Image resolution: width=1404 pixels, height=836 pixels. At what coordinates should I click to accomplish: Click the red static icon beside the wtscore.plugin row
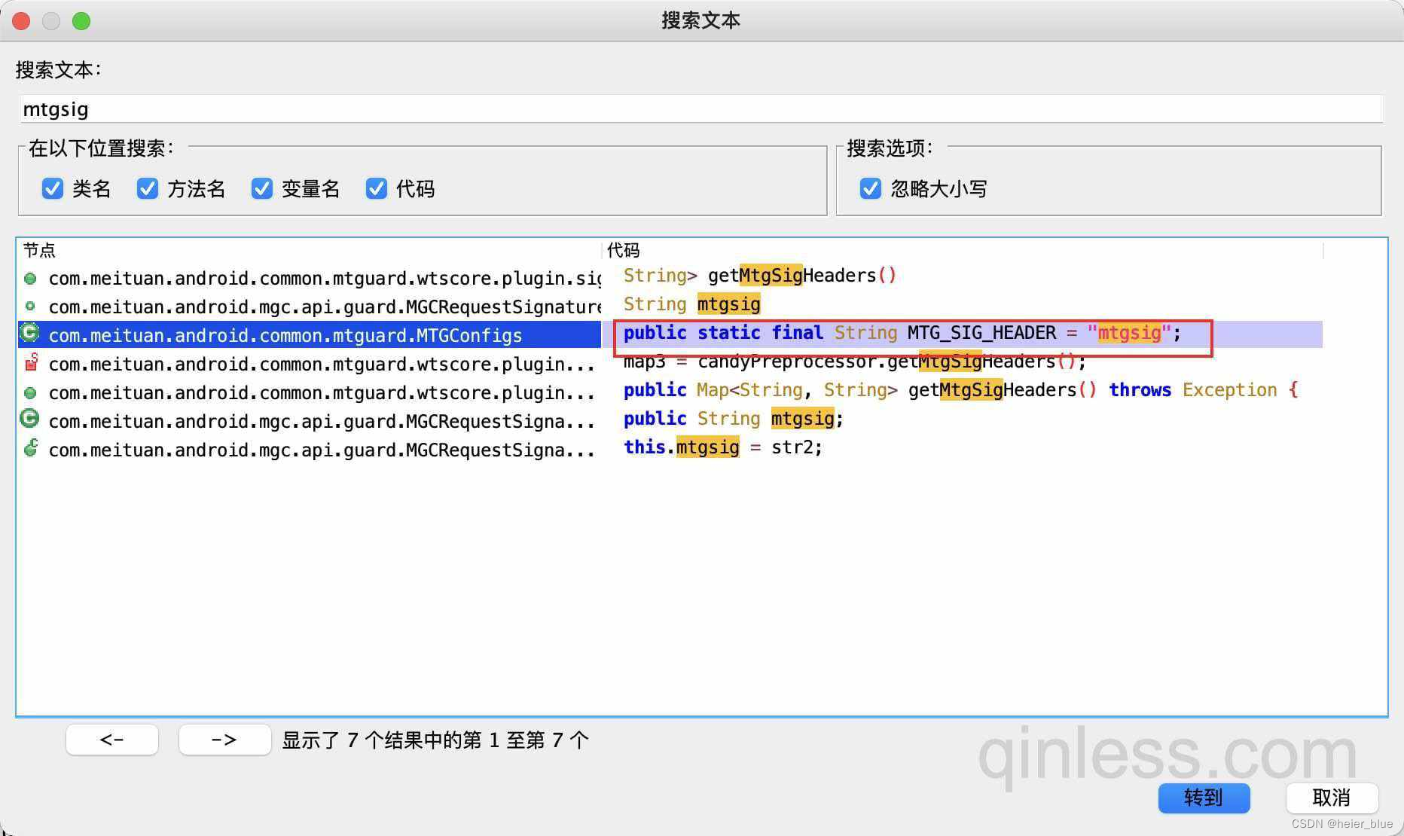pyautogui.click(x=31, y=362)
